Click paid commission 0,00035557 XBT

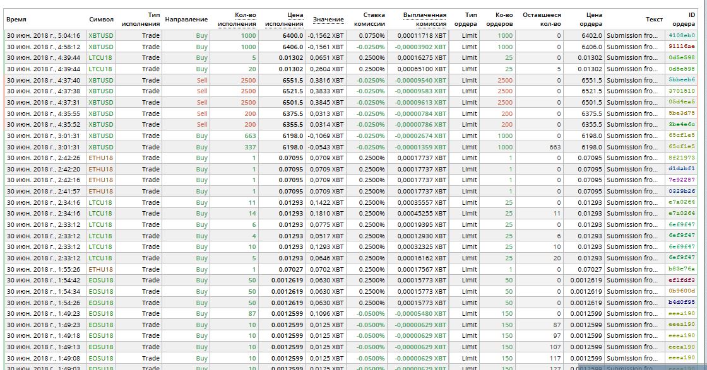tap(422, 202)
